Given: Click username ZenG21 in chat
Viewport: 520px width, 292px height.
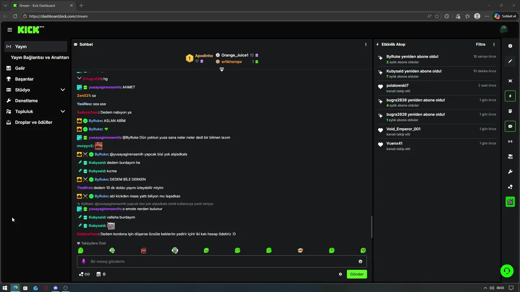Looking at the screenshot, I should point(83,95).
